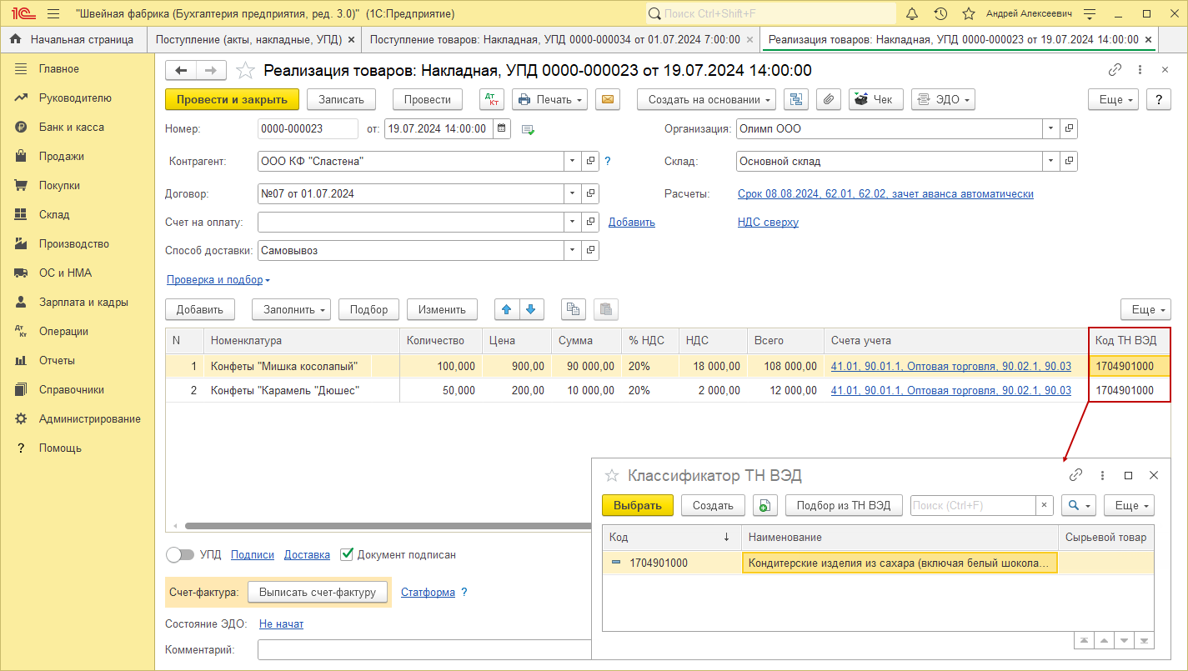
Task: Open the Банк и касса section
Action: point(71,127)
